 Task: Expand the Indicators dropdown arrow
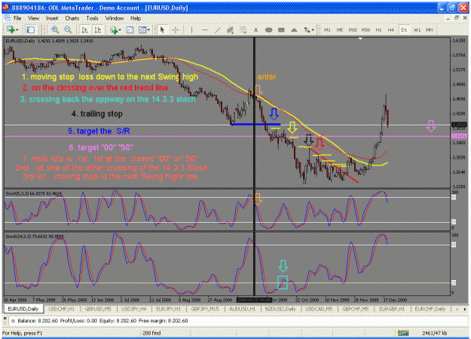click(120, 29)
